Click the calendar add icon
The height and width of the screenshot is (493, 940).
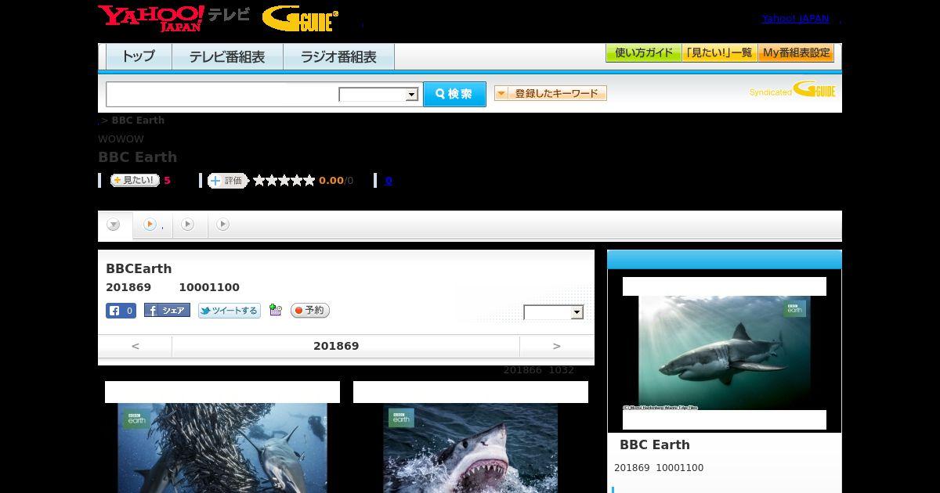coord(275,311)
